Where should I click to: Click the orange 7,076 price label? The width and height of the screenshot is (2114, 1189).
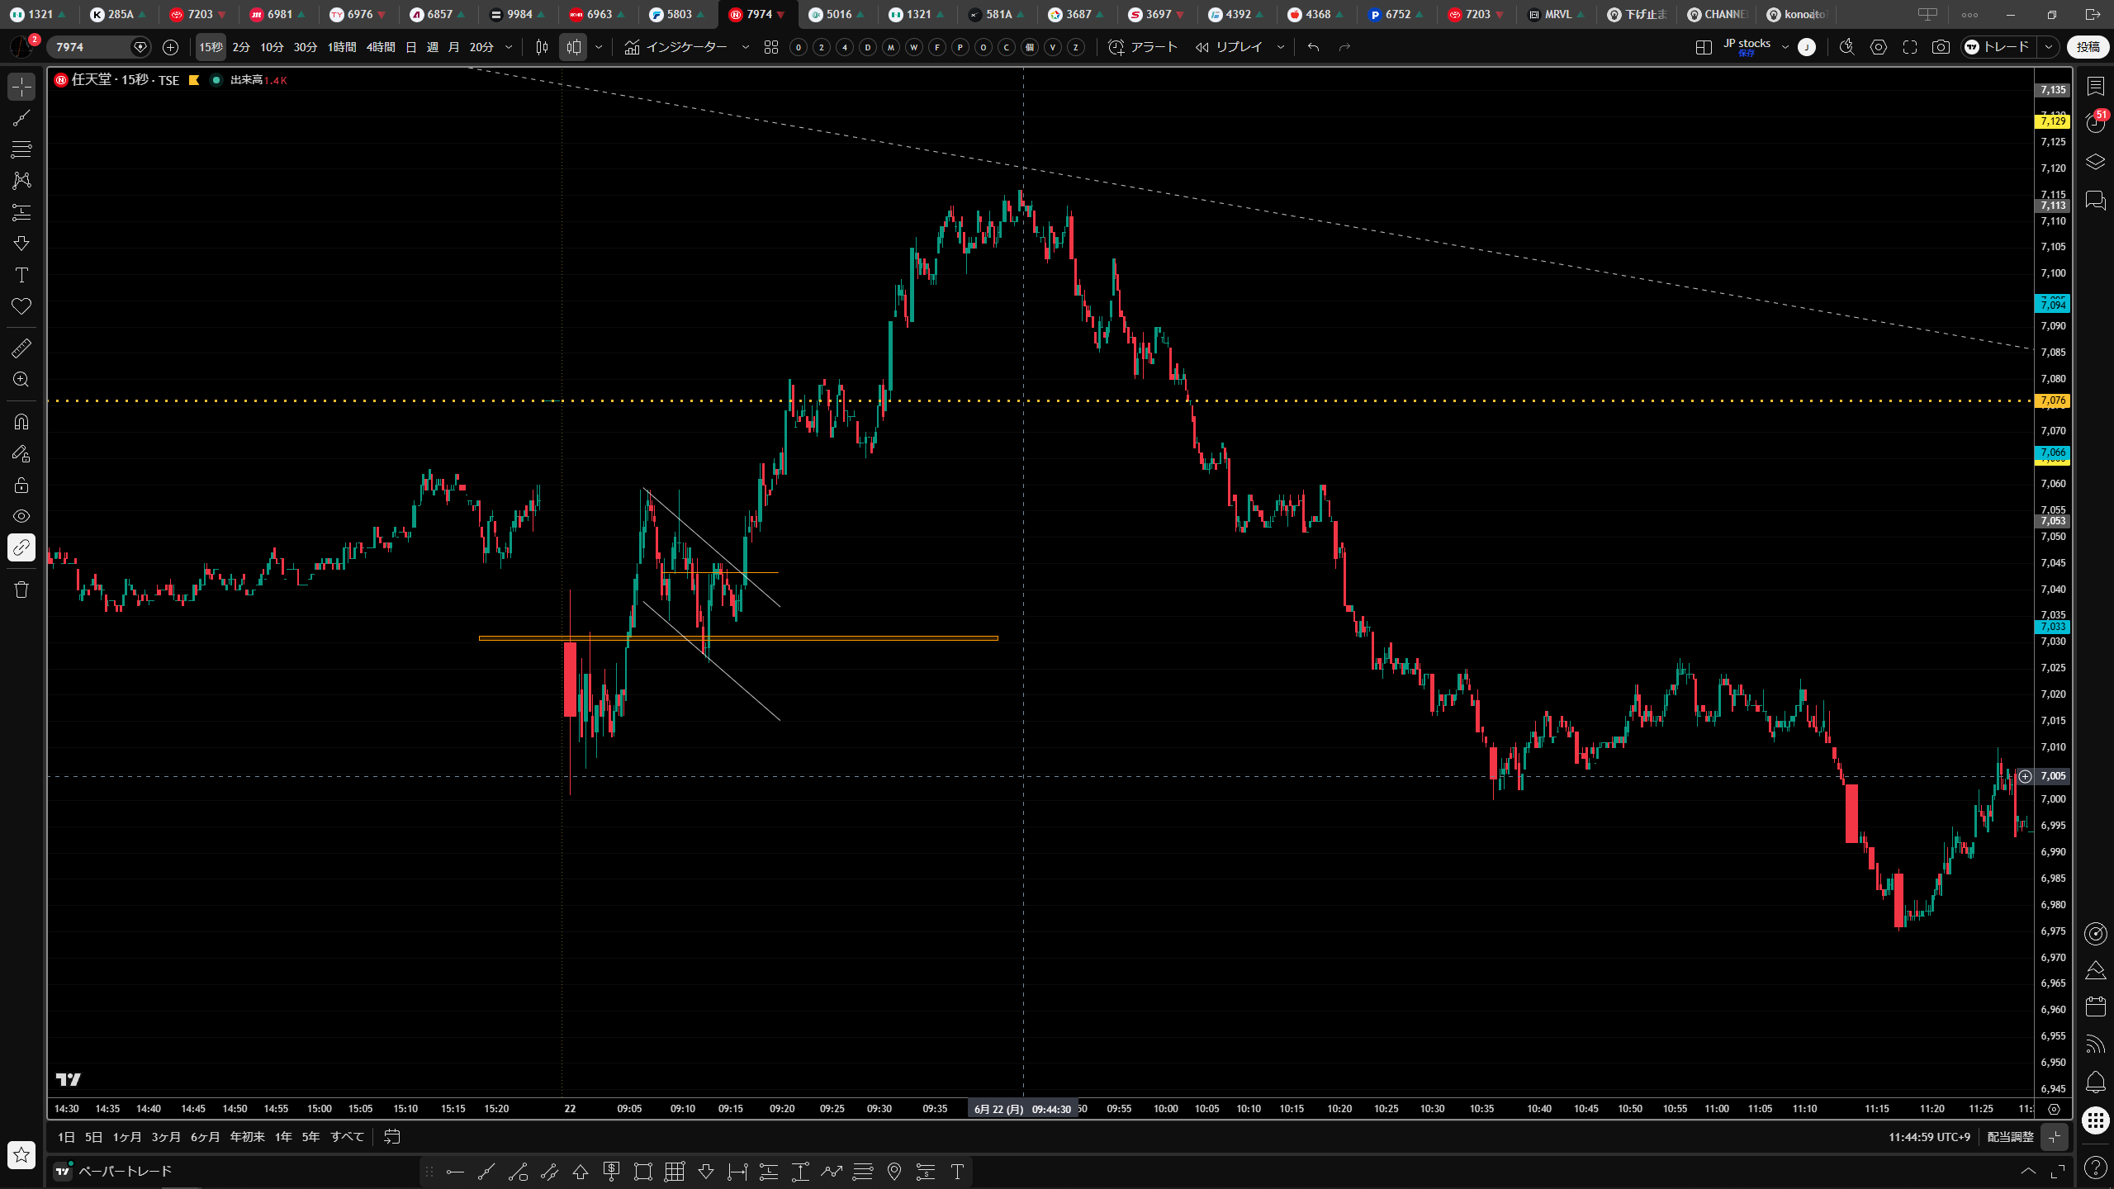pyautogui.click(x=2053, y=400)
